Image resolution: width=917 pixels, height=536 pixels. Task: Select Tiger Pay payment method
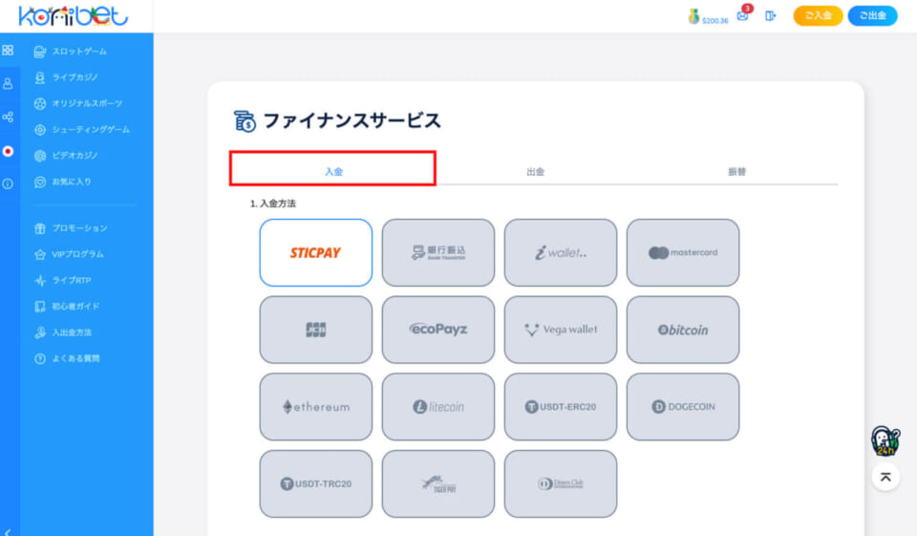438,483
